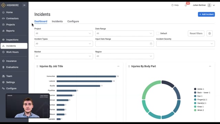The image size is (220, 124).
Task: Click the Reports sidebar icon
Action: click(x=3, y=31)
